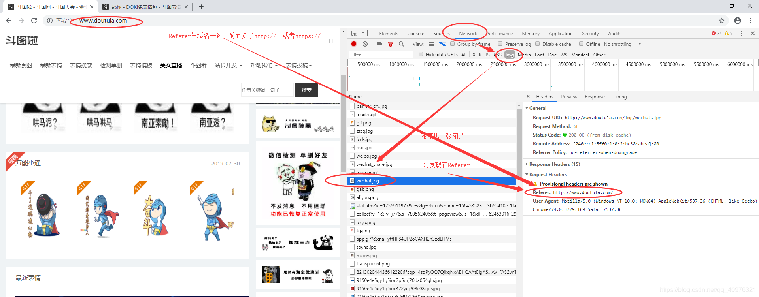This screenshot has width=759, height=297.
Task: Close the DevTools panel
Action: [752, 34]
